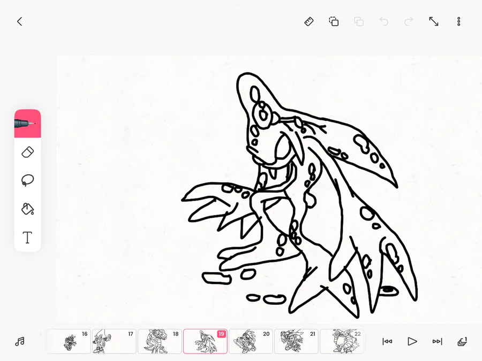Viewport: 482px width, 361px height.
Task: Select the paint bucket fill tool
Action: (x=28, y=209)
